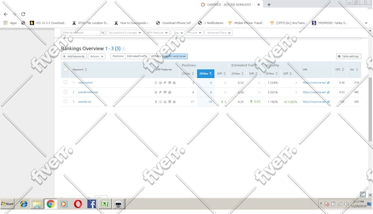Tick the checkbox for keyword row 2
This screenshot has height=214, width=373.
(65, 92)
